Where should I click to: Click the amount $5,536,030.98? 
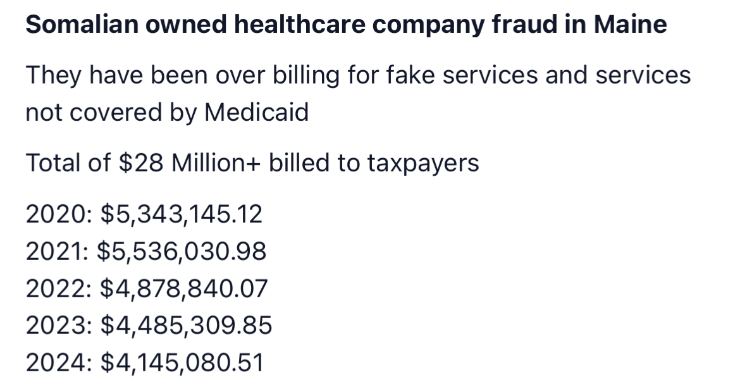tap(182, 252)
